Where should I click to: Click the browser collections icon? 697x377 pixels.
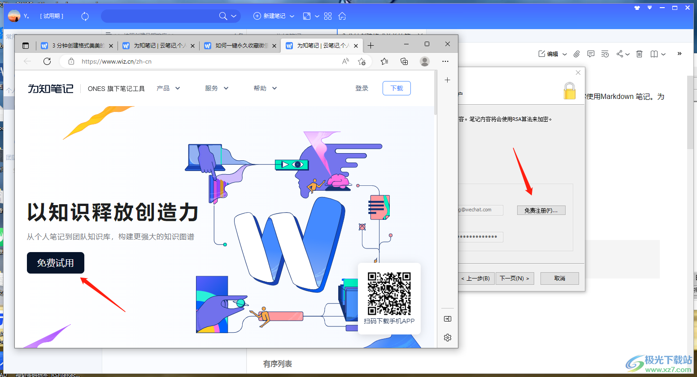pyautogui.click(x=404, y=61)
